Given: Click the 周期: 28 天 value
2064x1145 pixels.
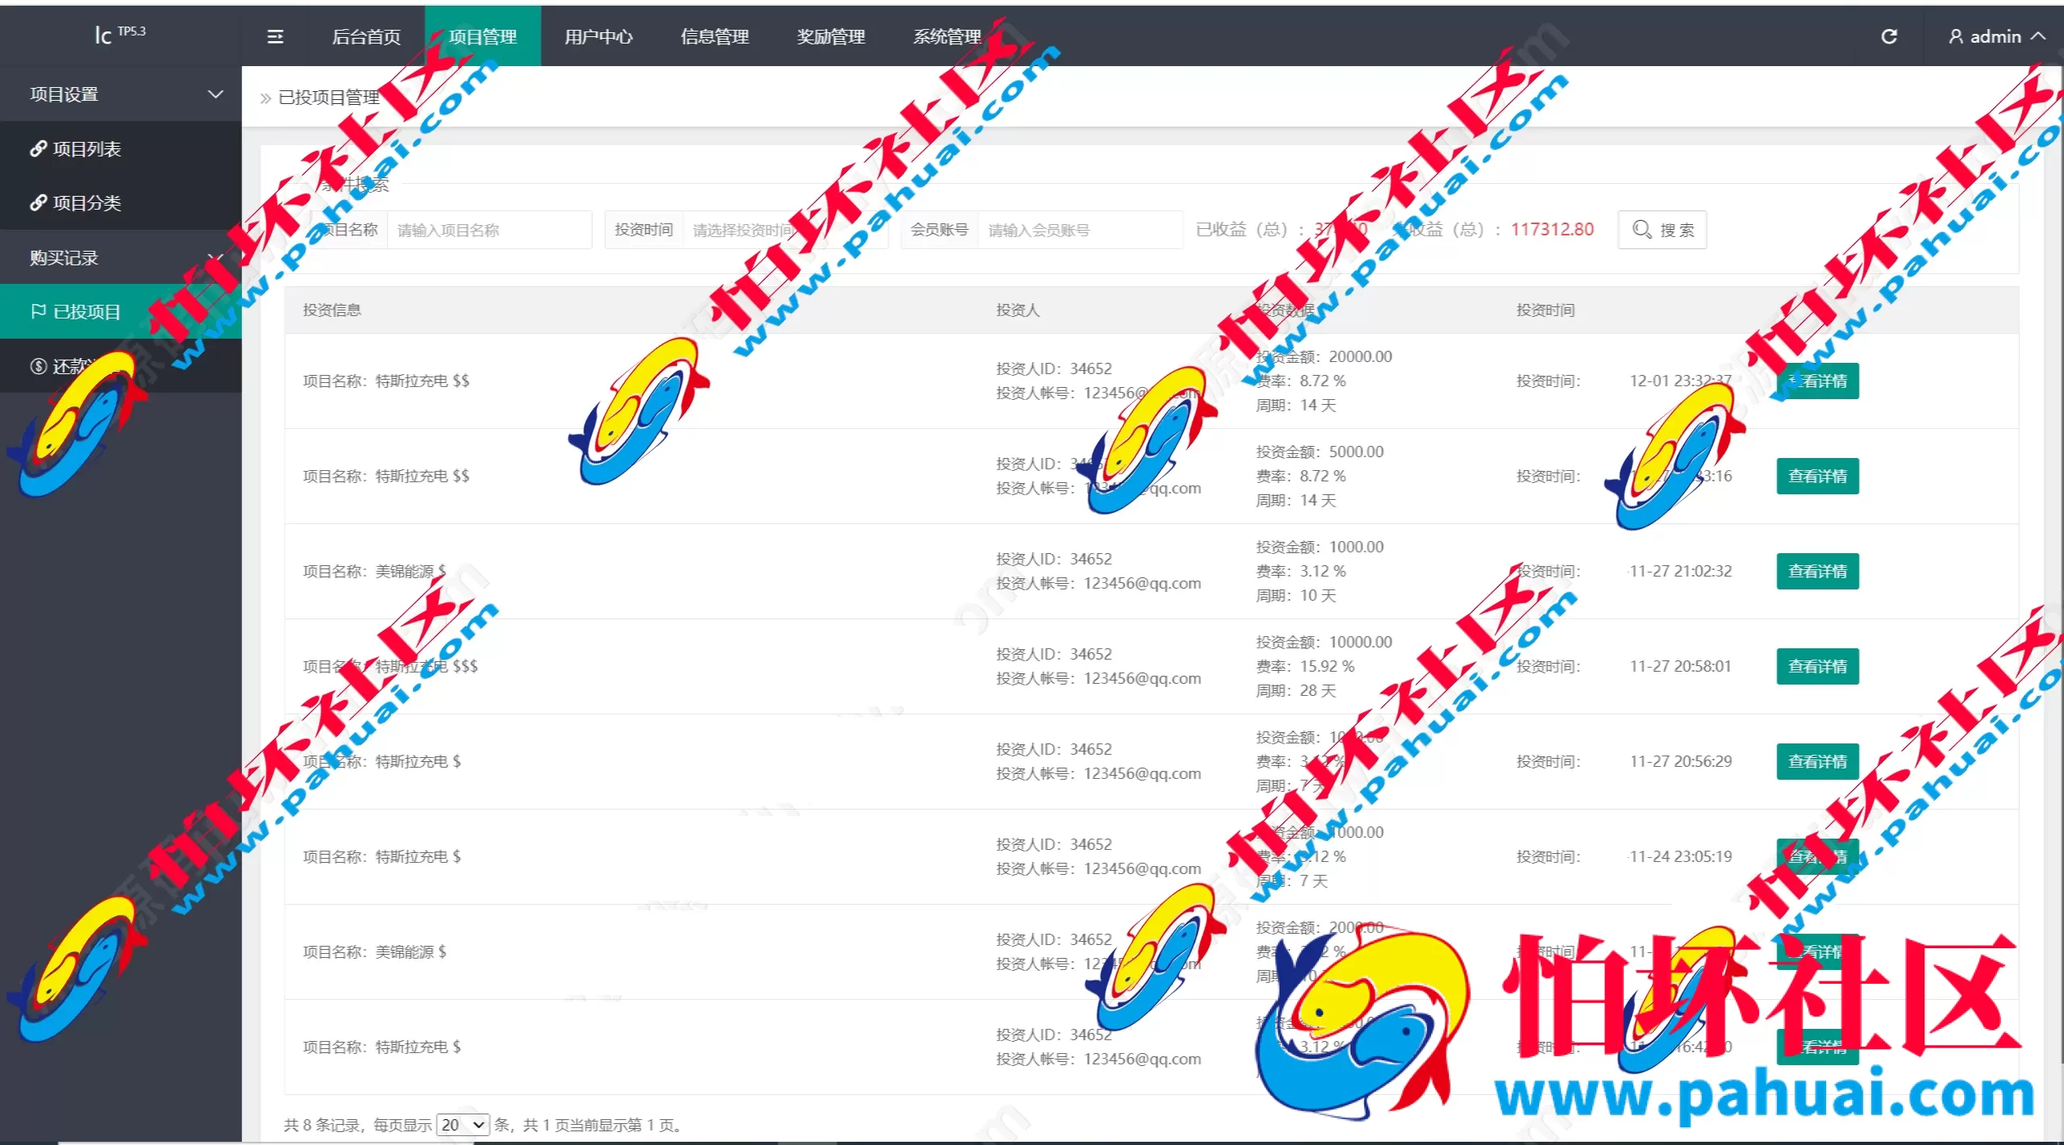Looking at the screenshot, I should pyautogui.click(x=1296, y=690).
